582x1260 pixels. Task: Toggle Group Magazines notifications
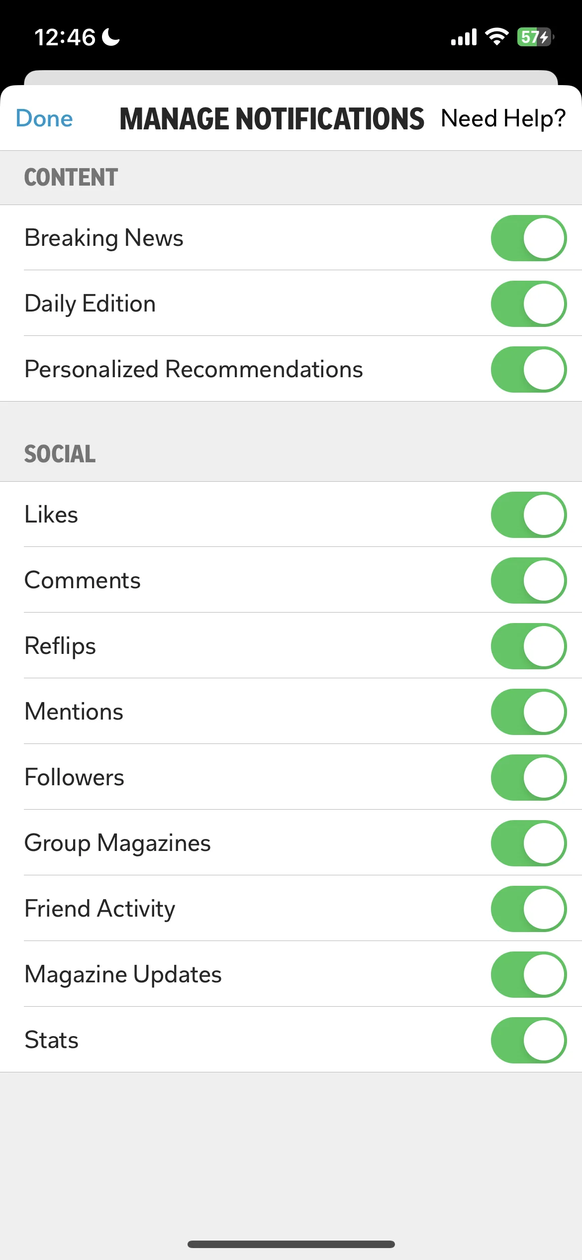coord(529,843)
